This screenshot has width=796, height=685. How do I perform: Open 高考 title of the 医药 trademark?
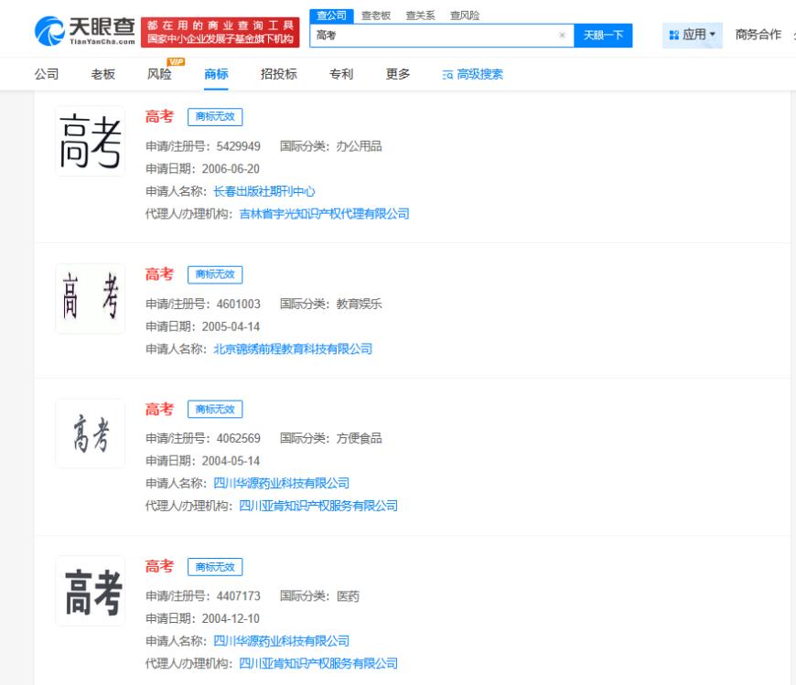click(159, 566)
